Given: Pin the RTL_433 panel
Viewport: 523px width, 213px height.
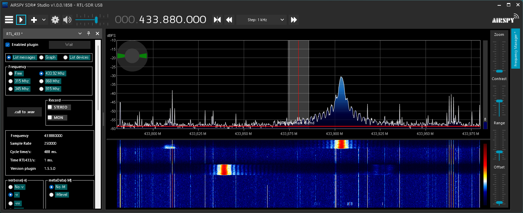Looking at the screenshot, I should [89, 33].
